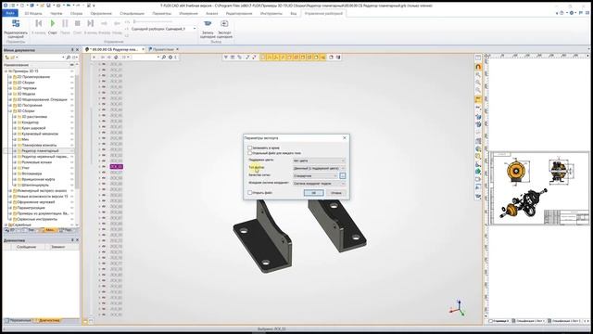Click Отмена in the export parameters dialog
Viewport: 593px width, 334px height.
tap(335, 193)
